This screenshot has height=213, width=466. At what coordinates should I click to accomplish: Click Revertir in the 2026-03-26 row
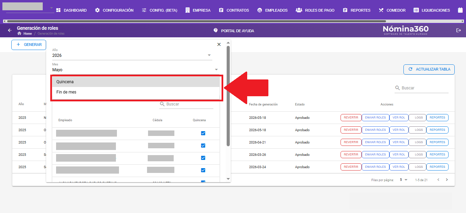coord(351,154)
